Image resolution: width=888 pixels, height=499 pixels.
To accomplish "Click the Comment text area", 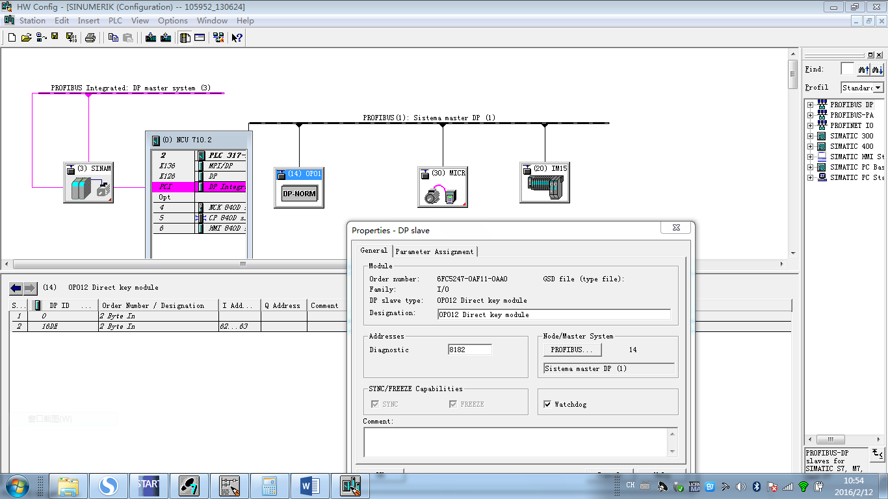I will (520, 442).
